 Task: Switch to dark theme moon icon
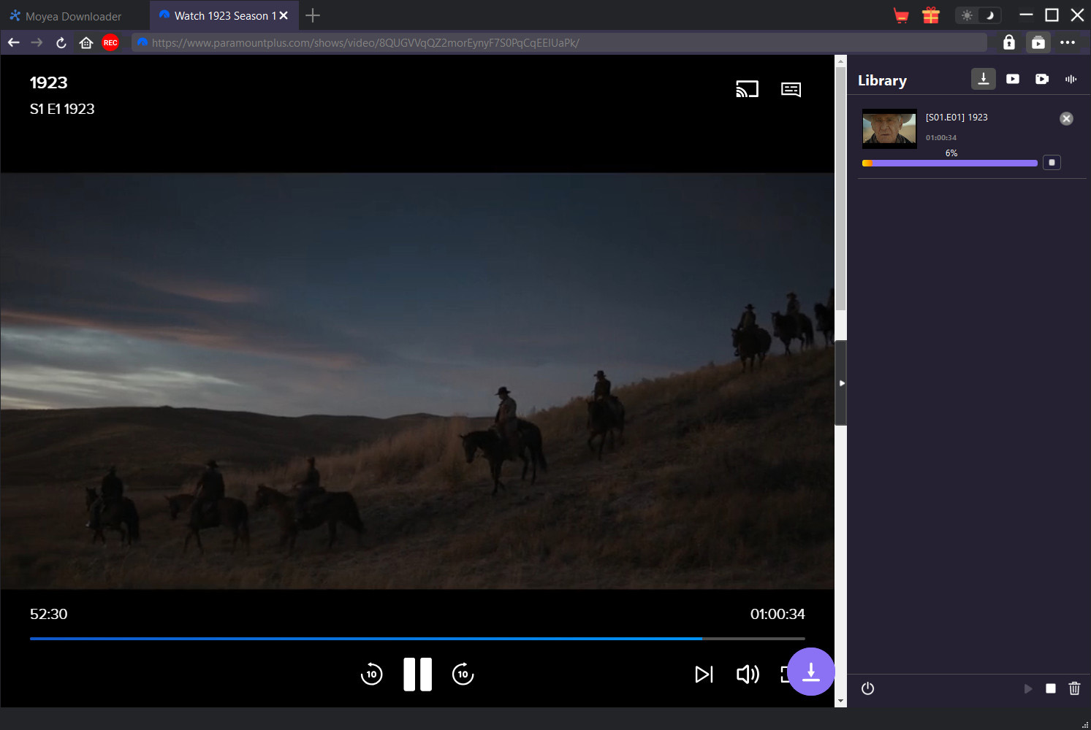(990, 15)
